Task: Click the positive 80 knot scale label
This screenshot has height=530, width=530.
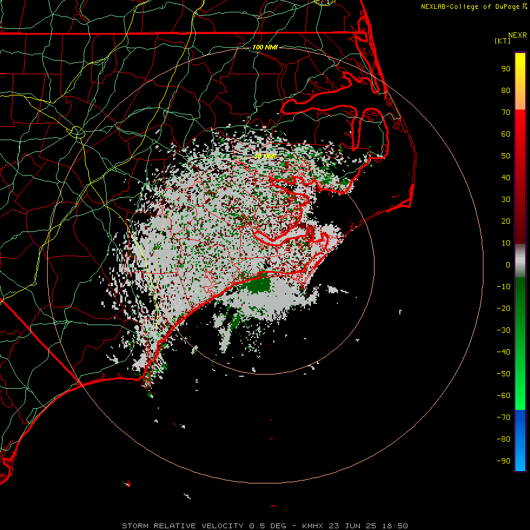Action: 506,91
